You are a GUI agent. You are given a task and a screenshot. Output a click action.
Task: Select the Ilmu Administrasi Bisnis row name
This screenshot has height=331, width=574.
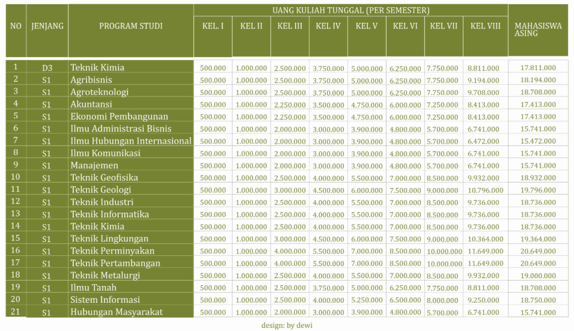121,129
